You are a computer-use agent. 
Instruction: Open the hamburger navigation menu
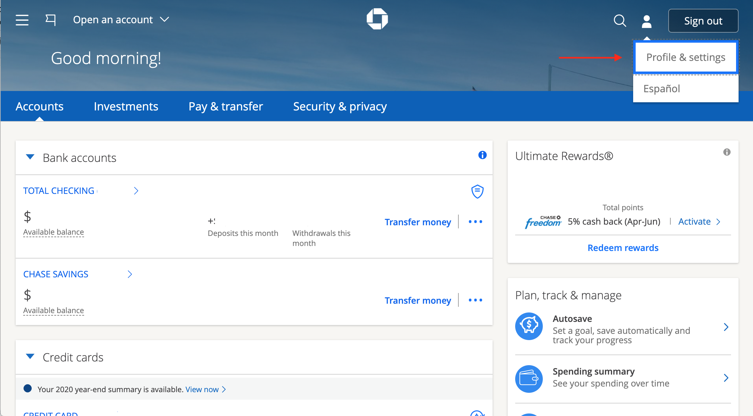[x=21, y=20]
